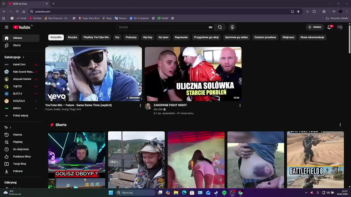Open Historia in the sidebar
This screenshot has width=351, height=197.
(21, 135)
